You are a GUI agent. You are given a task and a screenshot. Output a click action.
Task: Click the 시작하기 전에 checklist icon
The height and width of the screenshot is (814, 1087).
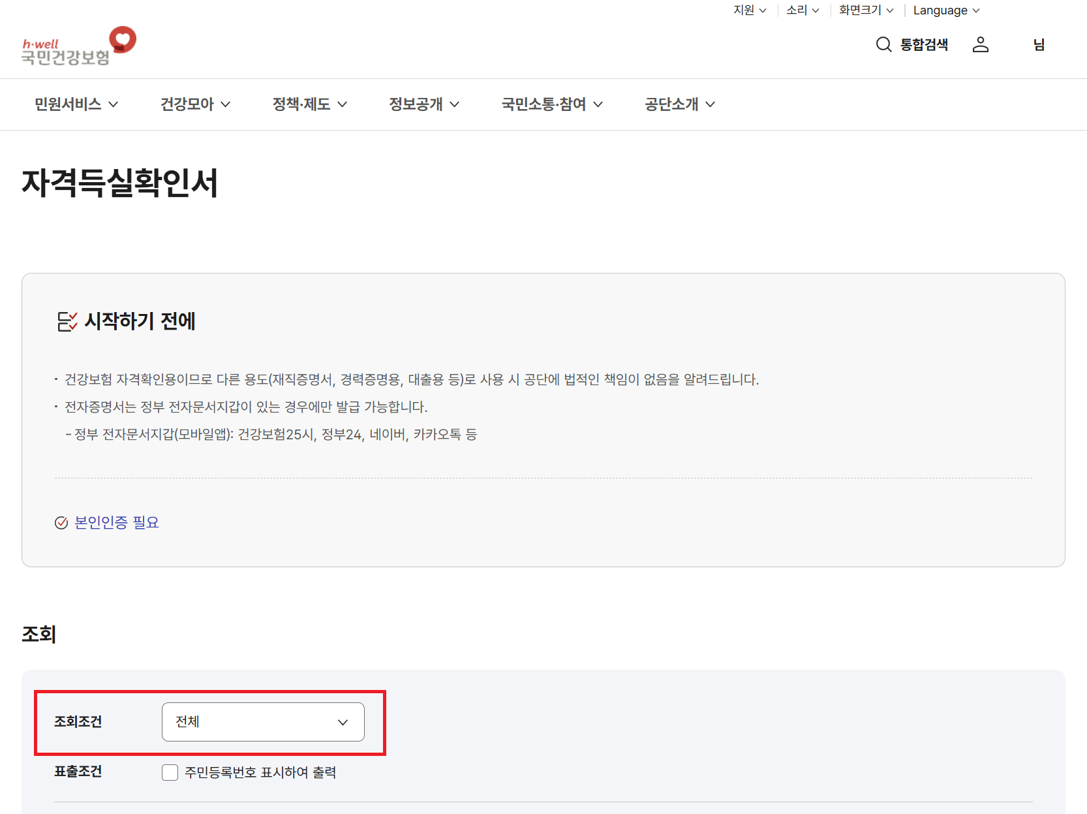coord(67,321)
